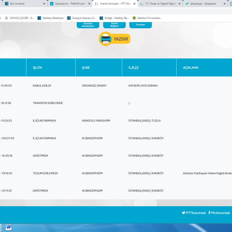Click the Kadıköy Belediyesi bookmark icon
232x232 pixels.
click(x=39, y=18)
